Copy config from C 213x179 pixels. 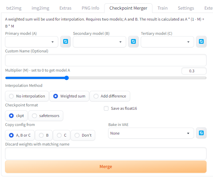coord(62,135)
